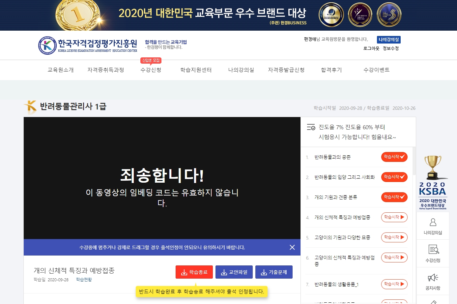The width and height of the screenshot is (457, 304).
Task: Click the blue 나의강의실 header button
Action: pyautogui.click(x=389, y=40)
